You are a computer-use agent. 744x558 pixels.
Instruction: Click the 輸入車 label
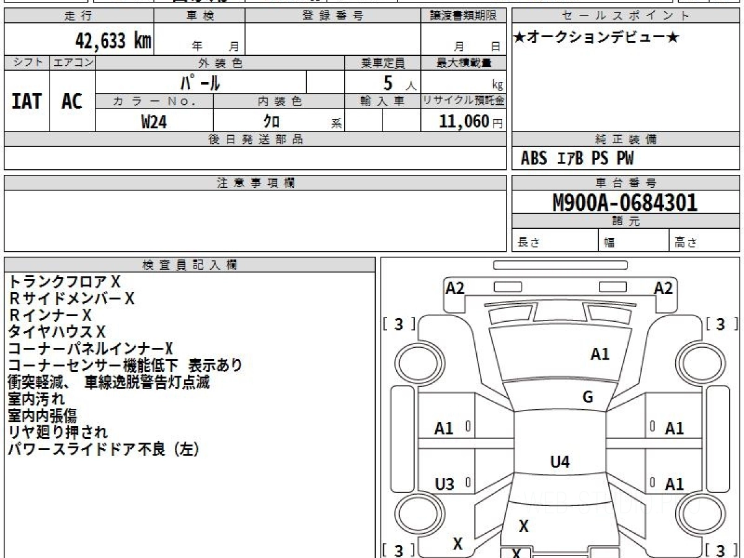pyautogui.click(x=383, y=101)
